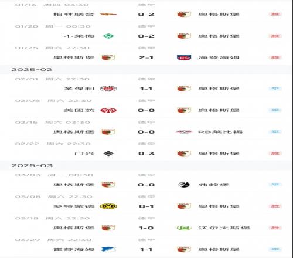Open the 2-1 score versus 海登海姆

pyautogui.click(x=146, y=57)
